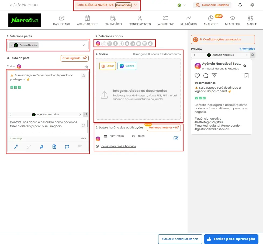Click 'Gerenciar usuários' button
This screenshot has width=263, height=244.
(212, 5)
